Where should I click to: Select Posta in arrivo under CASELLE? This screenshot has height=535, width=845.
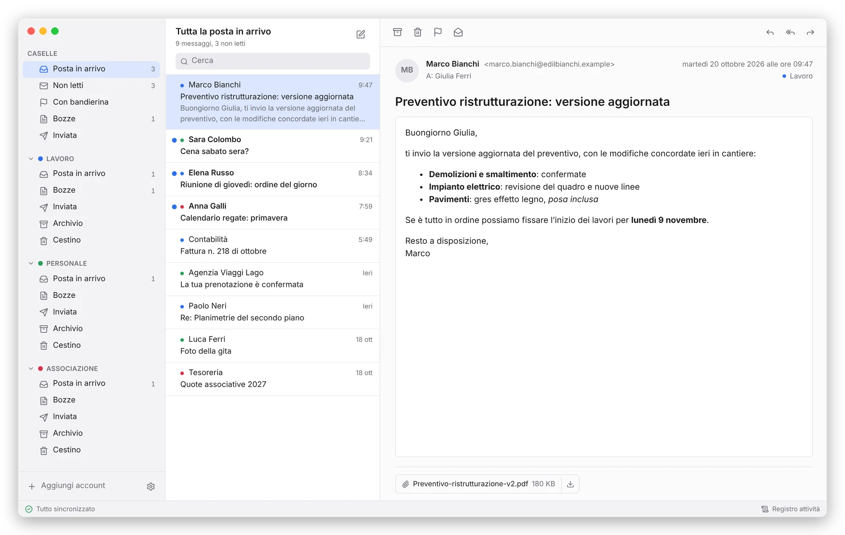tap(91, 69)
